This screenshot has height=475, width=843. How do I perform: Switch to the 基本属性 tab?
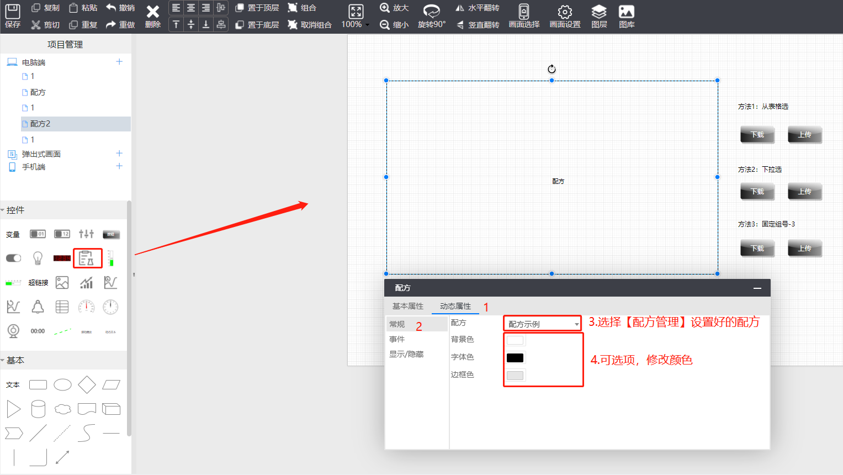pos(408,307)
